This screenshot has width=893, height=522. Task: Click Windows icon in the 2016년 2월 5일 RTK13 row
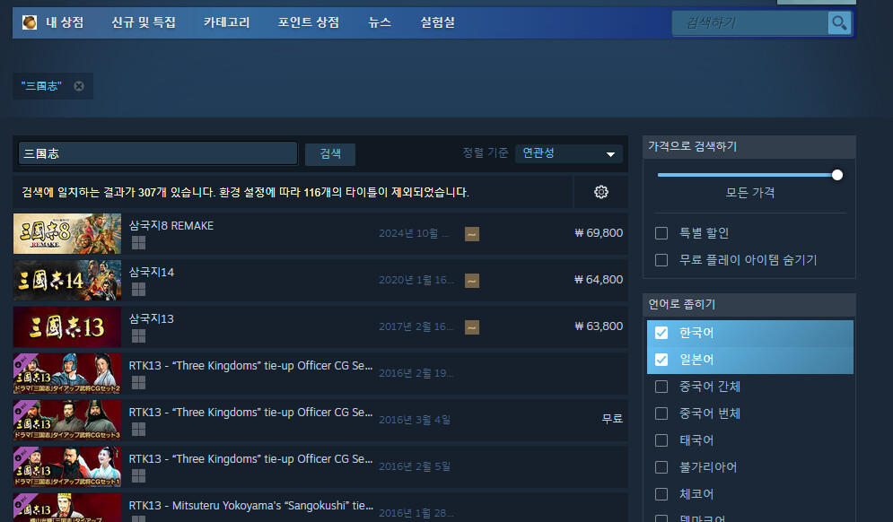138,476
